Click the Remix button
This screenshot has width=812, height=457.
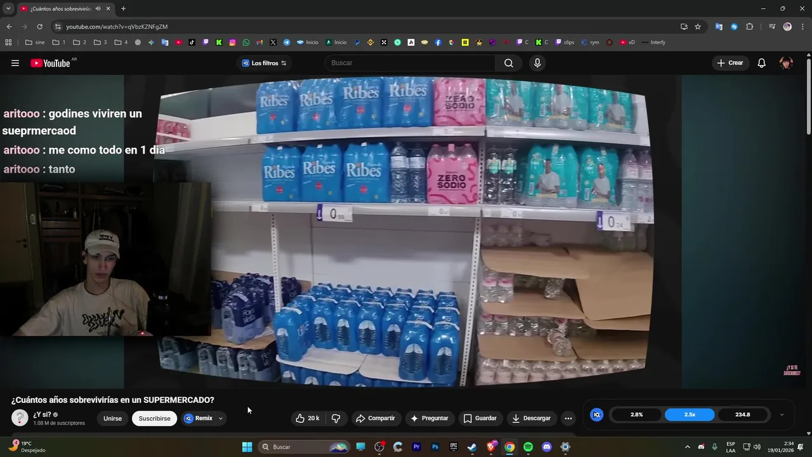pos(198,418)
